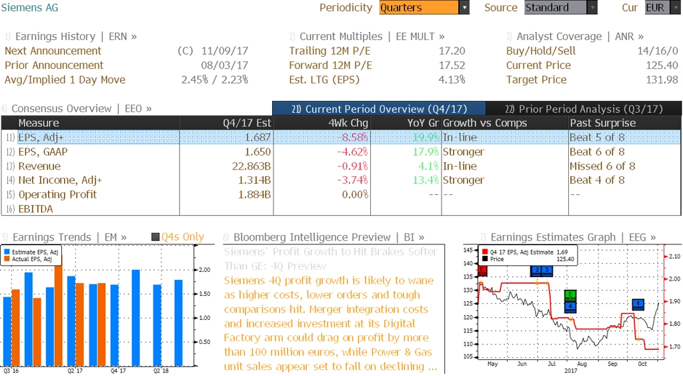
Task: Click blue marker 4 on estimates graph
Action: pyautogui.click(x=570, y=307)
